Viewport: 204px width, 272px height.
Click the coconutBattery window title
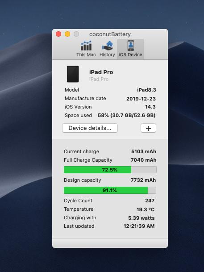pos(110,34)
